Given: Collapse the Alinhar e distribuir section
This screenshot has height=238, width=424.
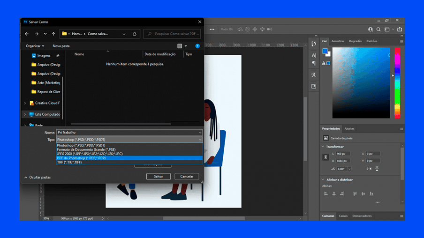Looking at the screenshot, I should tap(323, 179).
